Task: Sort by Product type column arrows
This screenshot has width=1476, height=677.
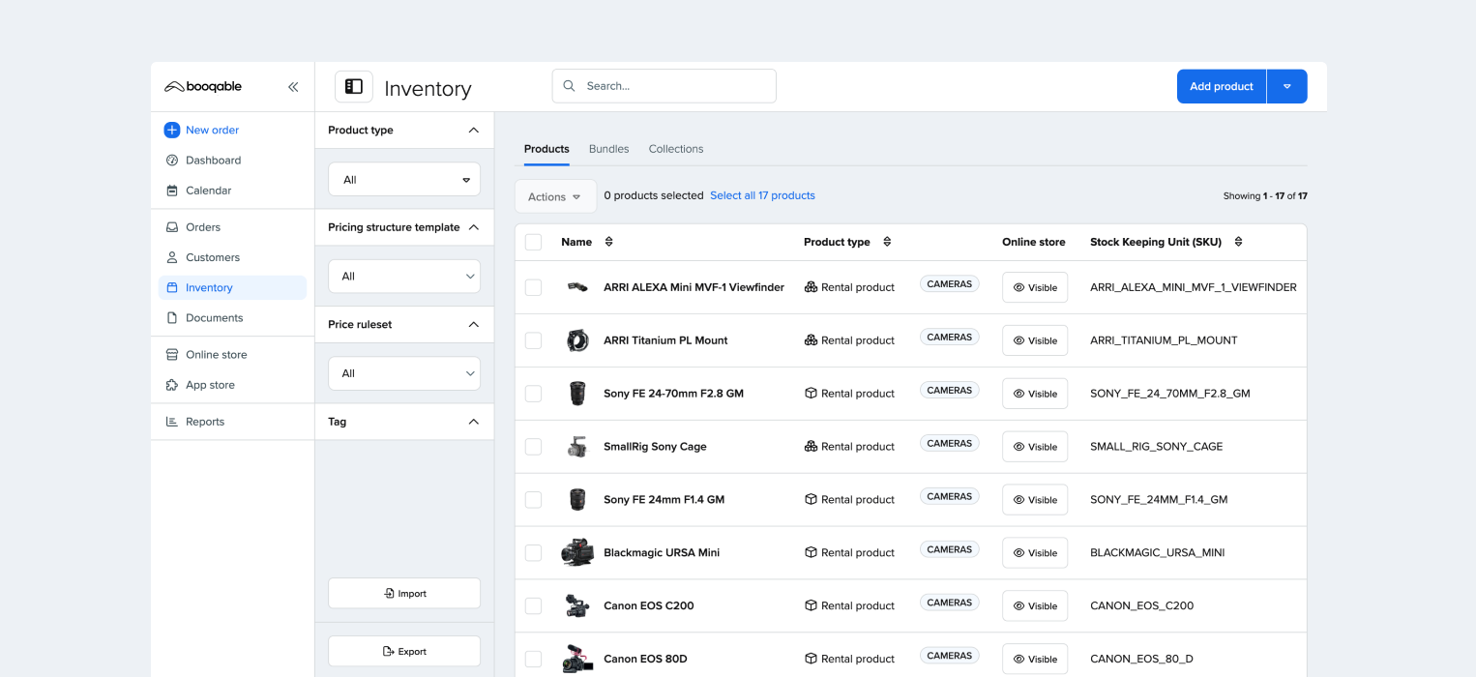Action: 887,242
